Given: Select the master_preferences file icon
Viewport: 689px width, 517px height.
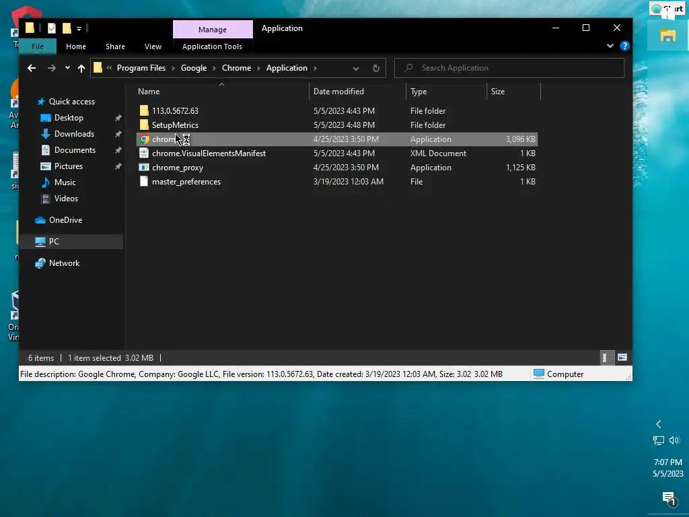Looking at the screenshot, I should point(144,182).
